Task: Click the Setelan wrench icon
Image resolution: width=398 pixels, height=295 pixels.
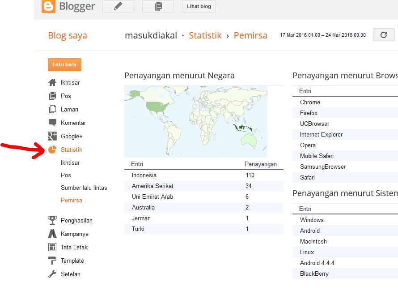Action: [x=52, y=274]
